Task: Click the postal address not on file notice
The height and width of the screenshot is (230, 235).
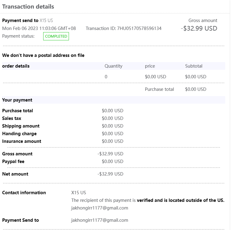Action: pyautogui.click(x=43, y=55)
